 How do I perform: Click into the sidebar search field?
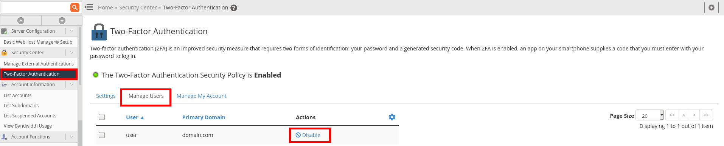click(36, 7)
